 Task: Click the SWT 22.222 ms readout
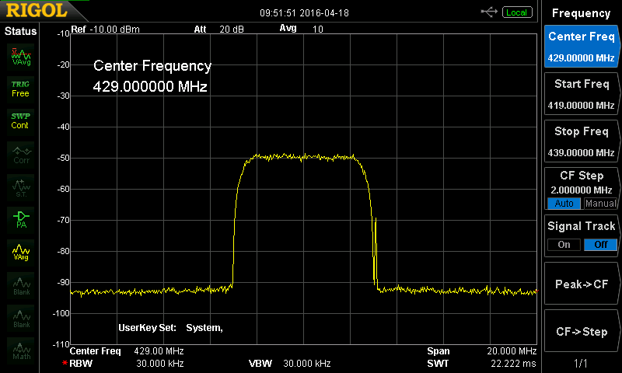tap(481, 363)
